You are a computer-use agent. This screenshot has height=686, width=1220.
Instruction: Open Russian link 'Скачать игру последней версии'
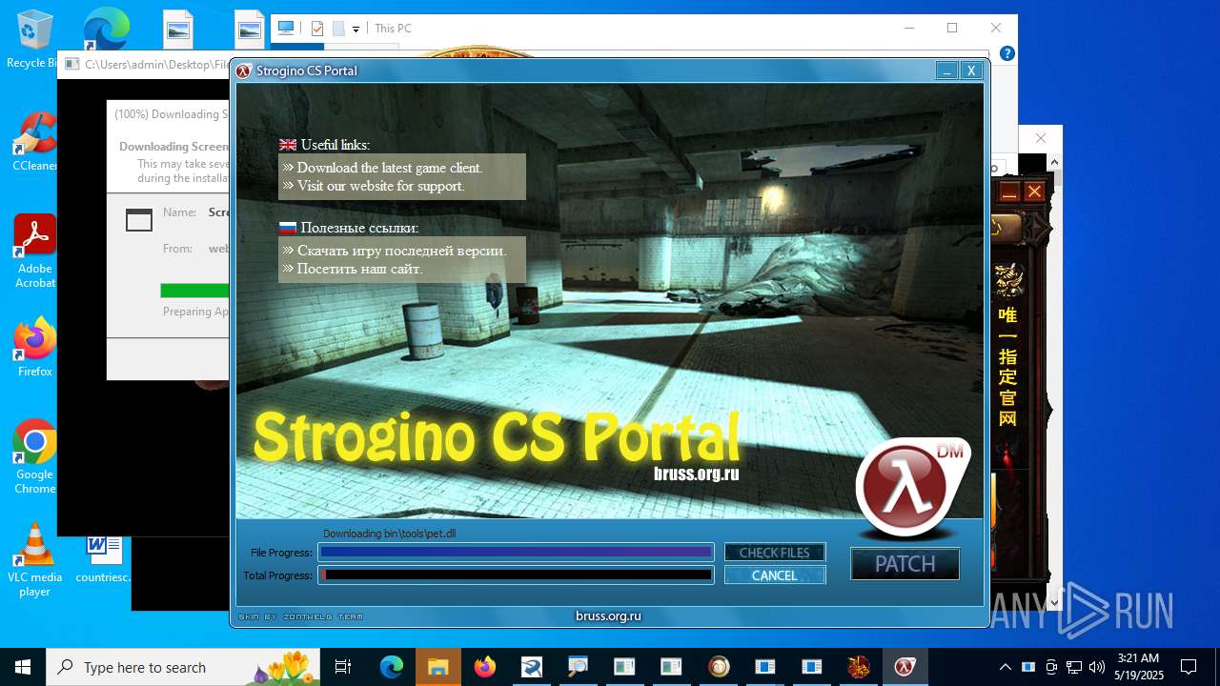tap(401, 251)
